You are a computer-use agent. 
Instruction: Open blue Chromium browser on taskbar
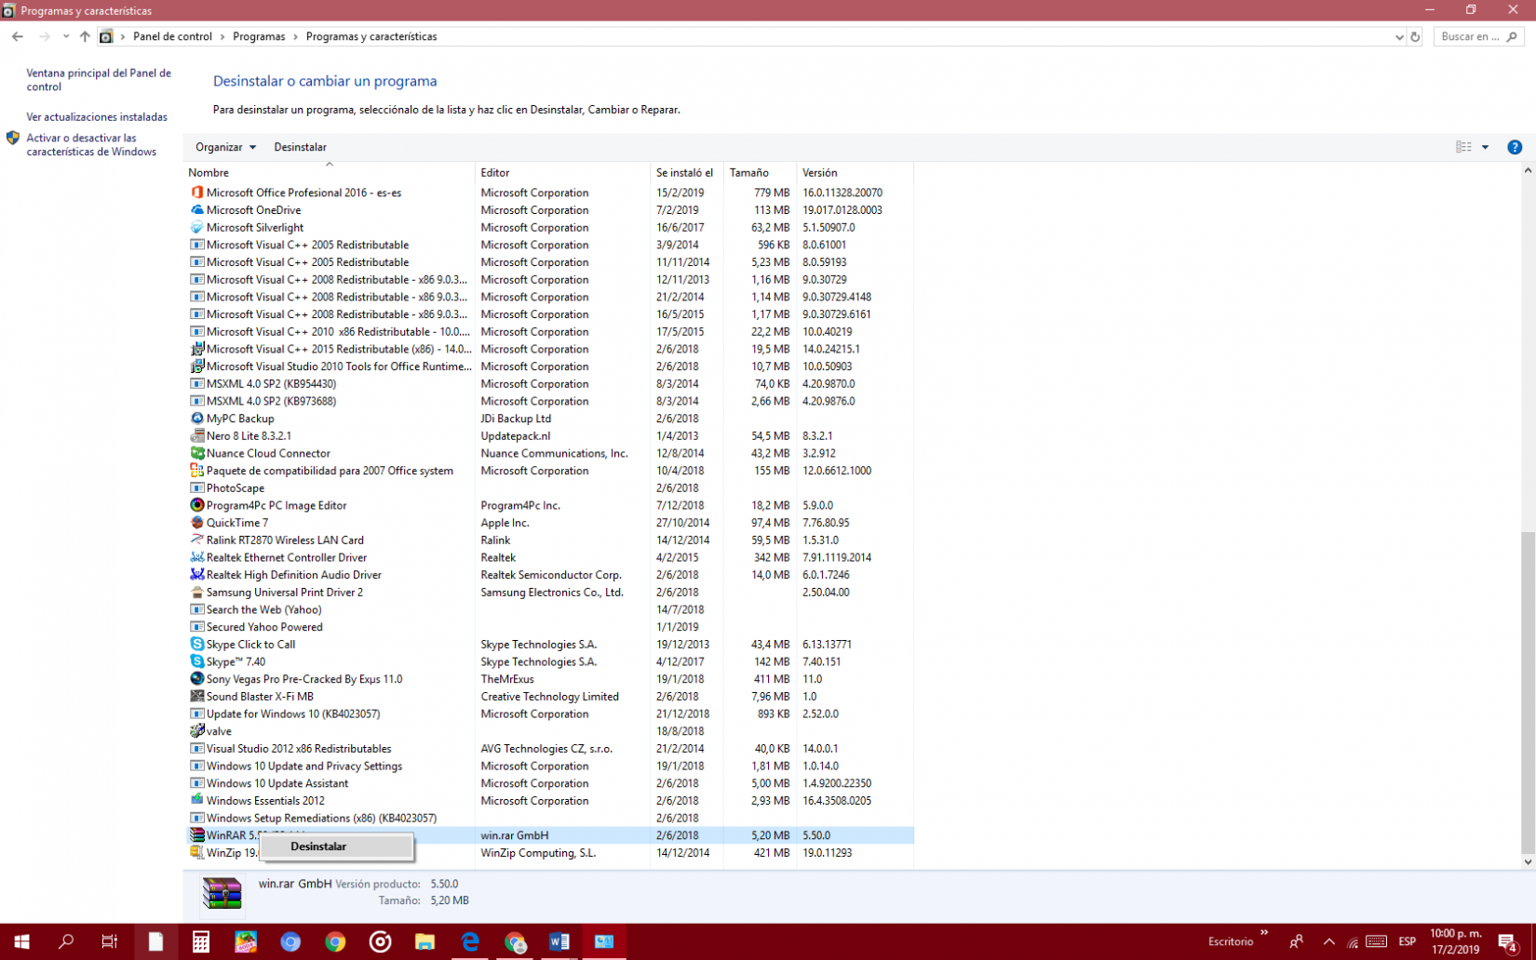point(290,941)
